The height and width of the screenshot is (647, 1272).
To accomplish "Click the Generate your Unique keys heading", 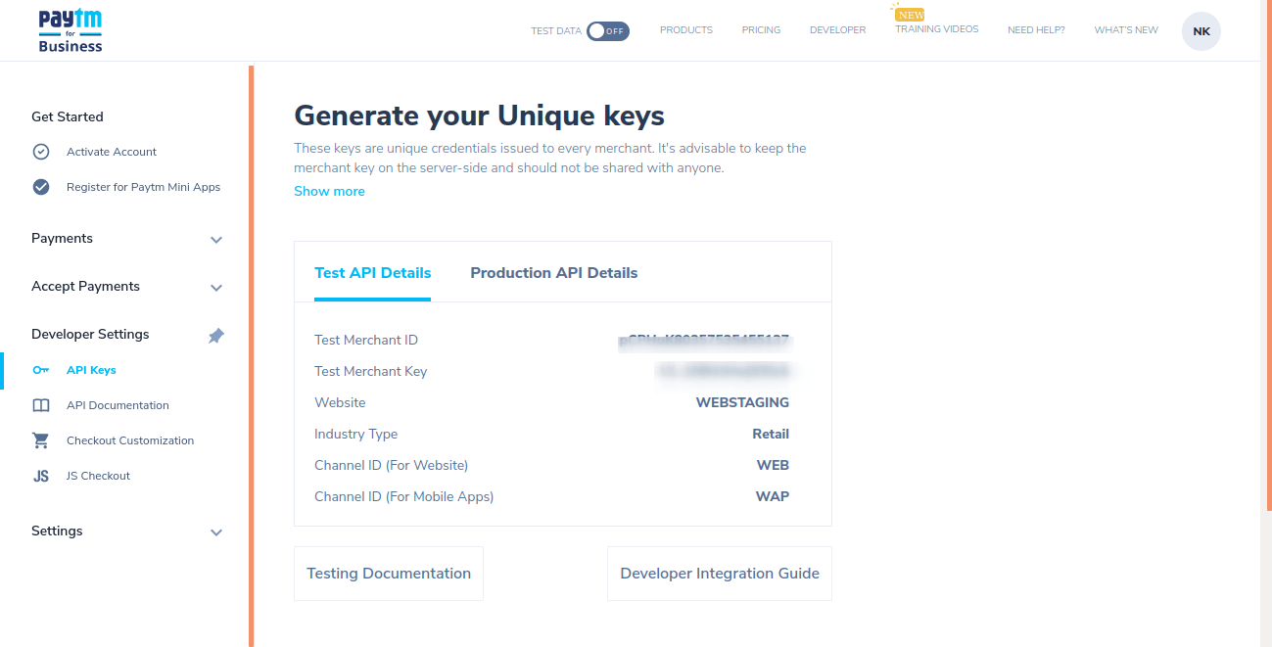I will click(479, 116).
